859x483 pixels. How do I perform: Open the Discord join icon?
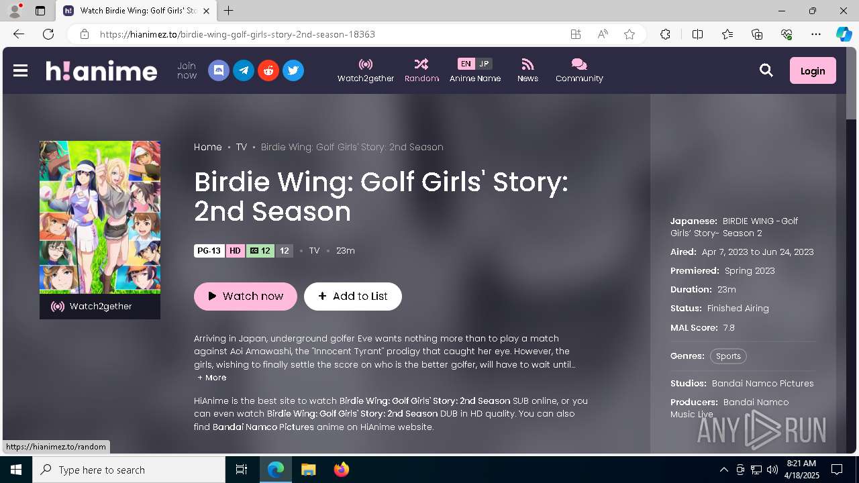219,70
